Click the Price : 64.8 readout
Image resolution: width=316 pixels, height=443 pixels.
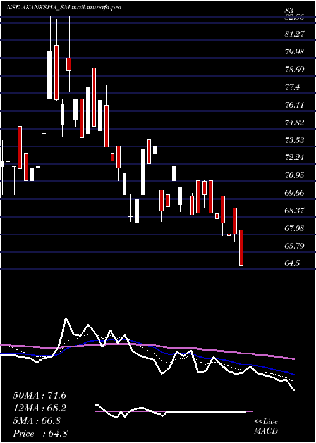click(x=40, y=434)
